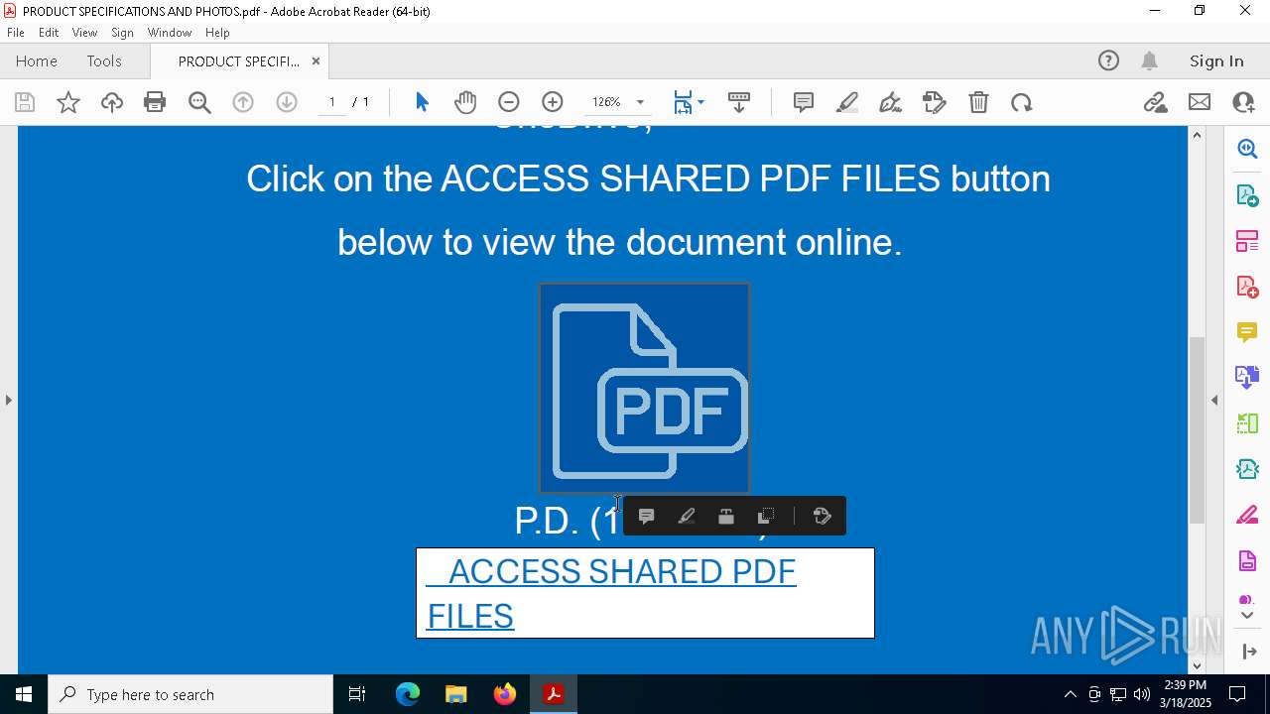1270x714 pixels.
Task: Open the search magnifier tool in right pane
Action: click(1247, 149)
